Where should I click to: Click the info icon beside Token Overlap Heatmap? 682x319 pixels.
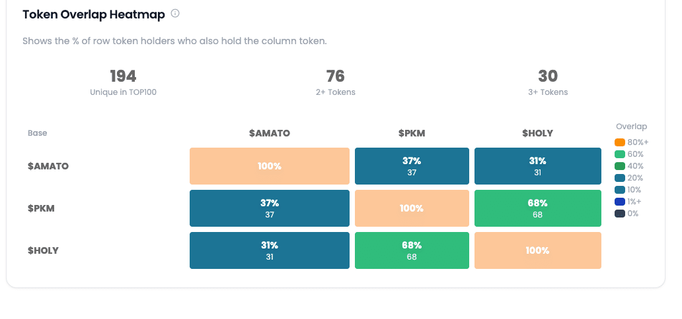click(175, 13)
